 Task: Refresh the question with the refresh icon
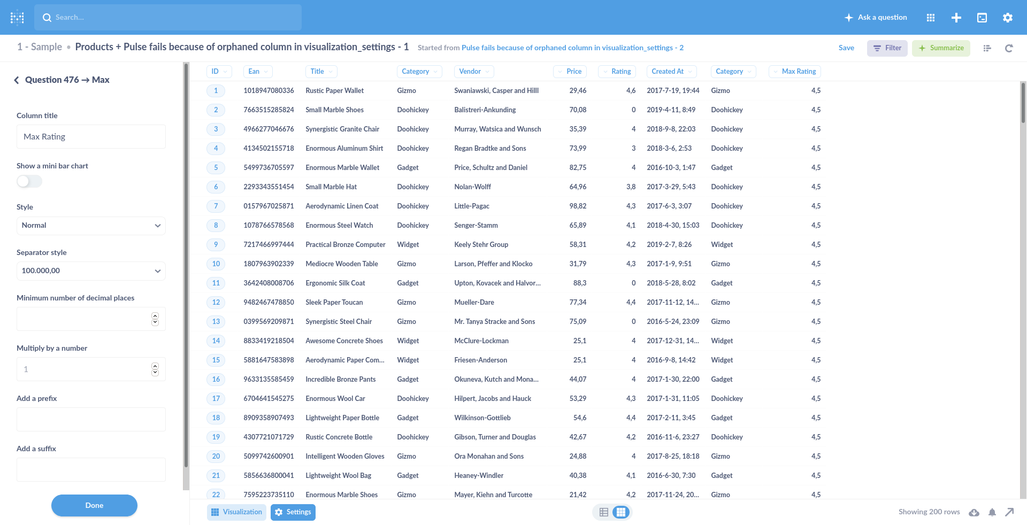(x=1009, y=48)
